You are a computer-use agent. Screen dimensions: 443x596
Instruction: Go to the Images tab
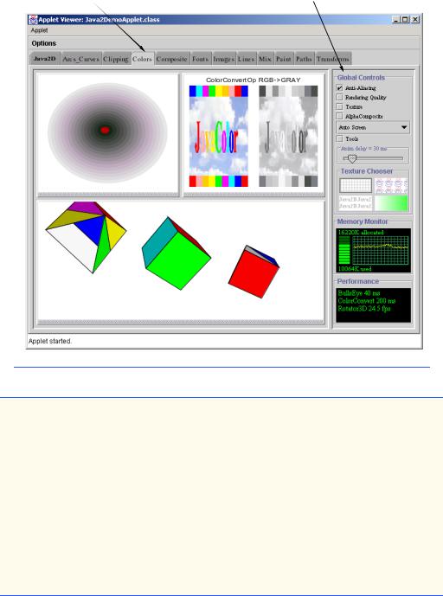223,59
